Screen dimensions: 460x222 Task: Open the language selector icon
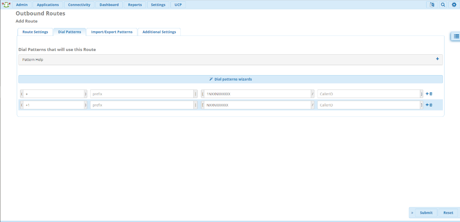point(432,5)
